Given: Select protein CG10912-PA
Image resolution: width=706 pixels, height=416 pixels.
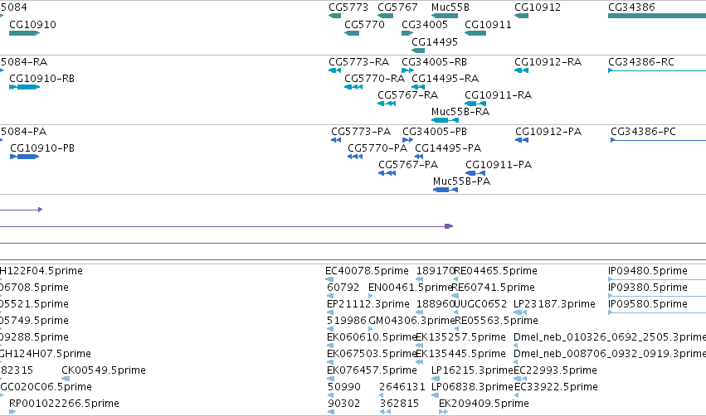Looking at the screenshot, I should point(548,132).
